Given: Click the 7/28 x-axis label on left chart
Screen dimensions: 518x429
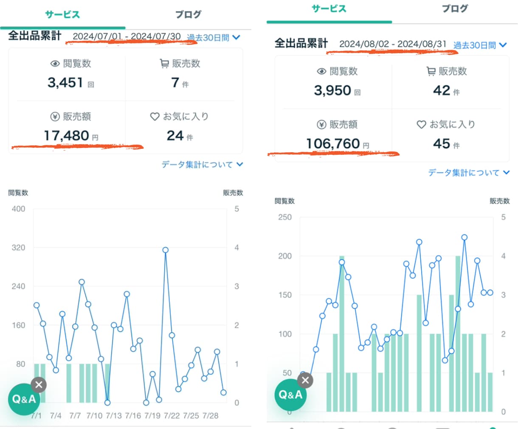Looking at the screenshot, I should [210, 415].
